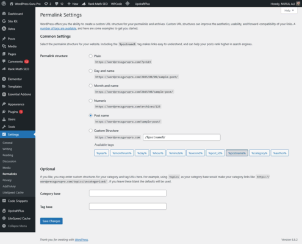Image resolution: width=302 pixels, height=244 pixels.
Task: Open Media settings submenu item
Action: 7,168
